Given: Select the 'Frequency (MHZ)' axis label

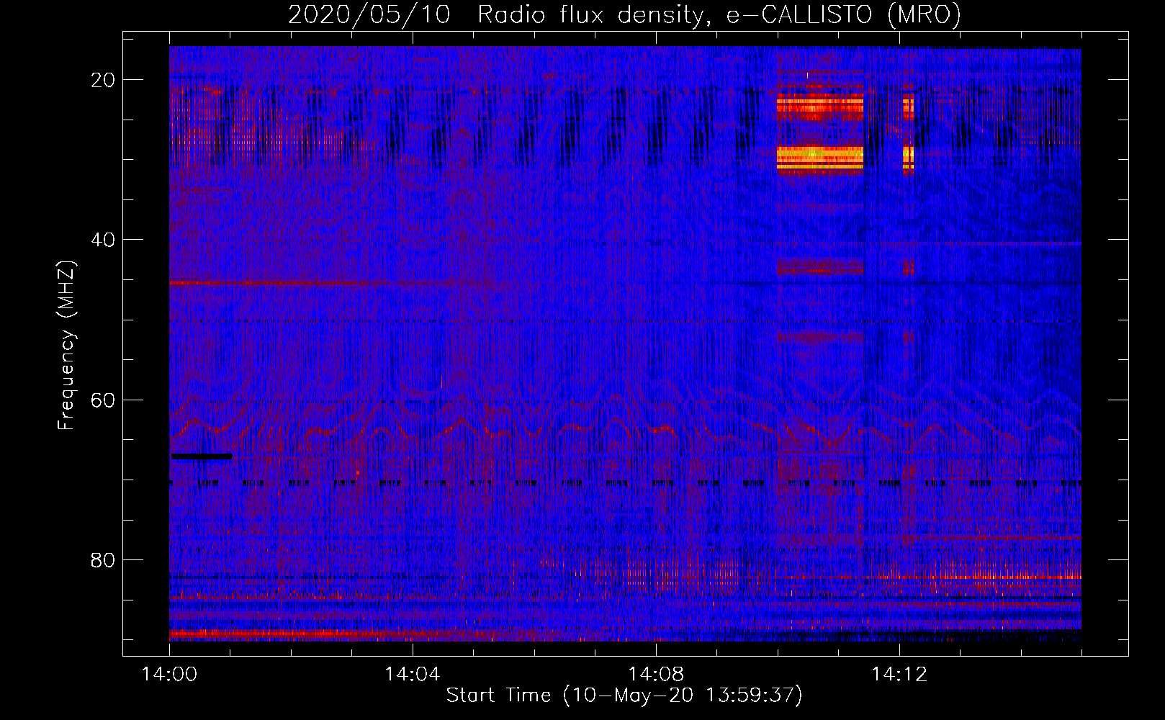Looking at the screenshot, I should pyautogui.click(x=66, y=346).
